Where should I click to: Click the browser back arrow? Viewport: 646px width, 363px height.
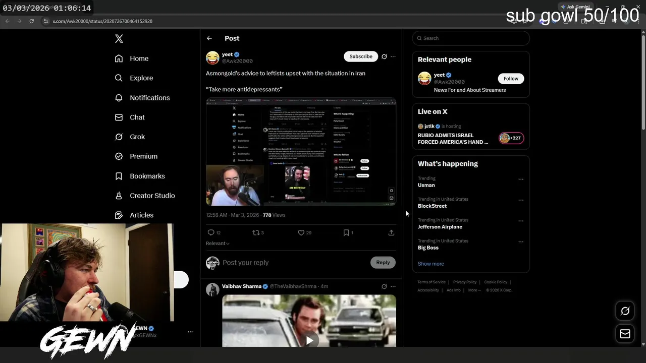pyautogui.click(x=7, y=21)
